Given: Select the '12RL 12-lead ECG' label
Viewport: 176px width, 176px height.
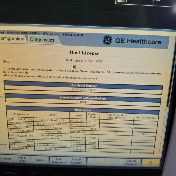Looking at the screenshot, I should (x=51, y=120).
